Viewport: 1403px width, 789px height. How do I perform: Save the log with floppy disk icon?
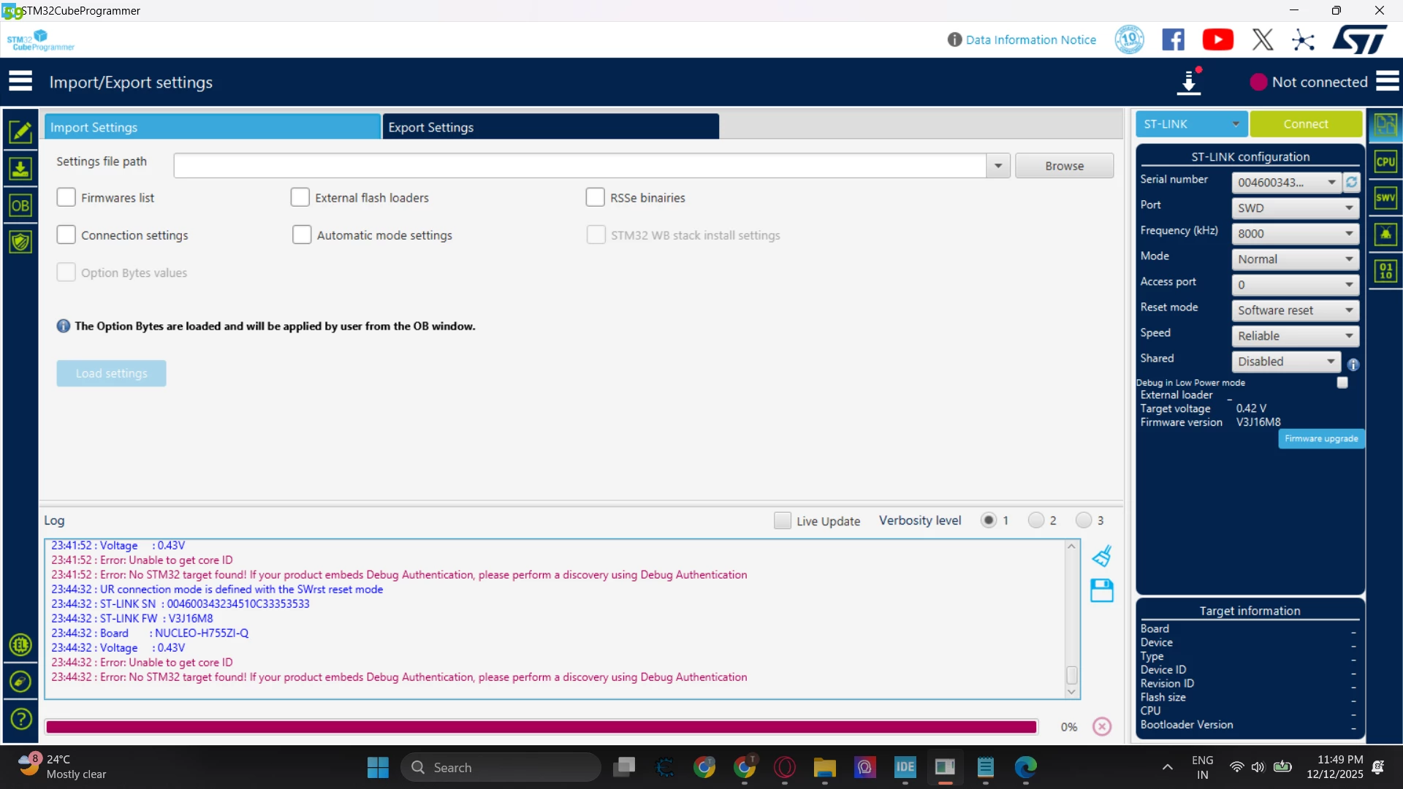coord(1102,590)
